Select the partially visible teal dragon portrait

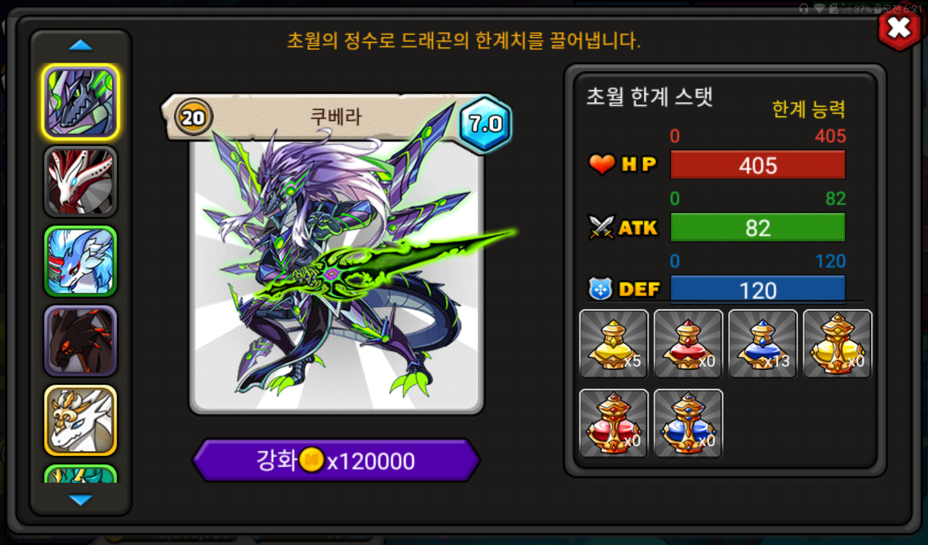(81, 474)
